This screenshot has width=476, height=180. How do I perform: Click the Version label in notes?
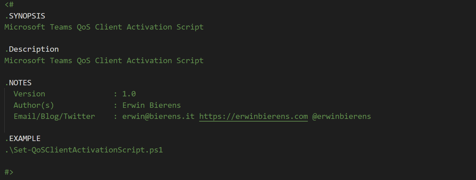pos(29,94)
